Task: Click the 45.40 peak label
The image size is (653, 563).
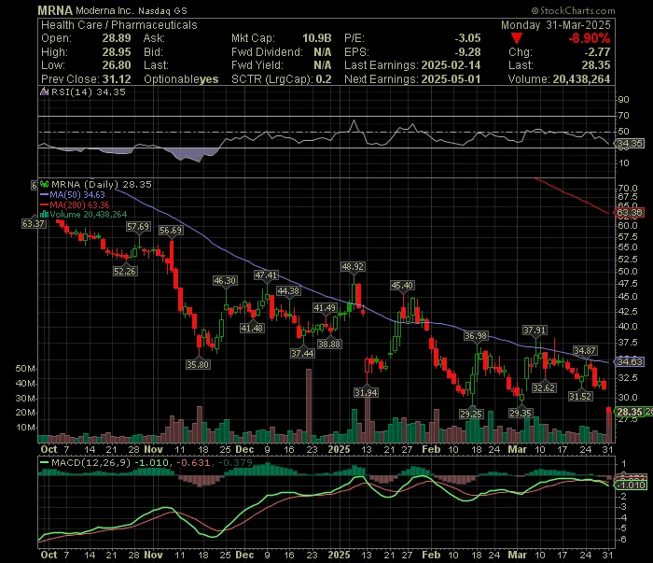Action: coord(402,286)
